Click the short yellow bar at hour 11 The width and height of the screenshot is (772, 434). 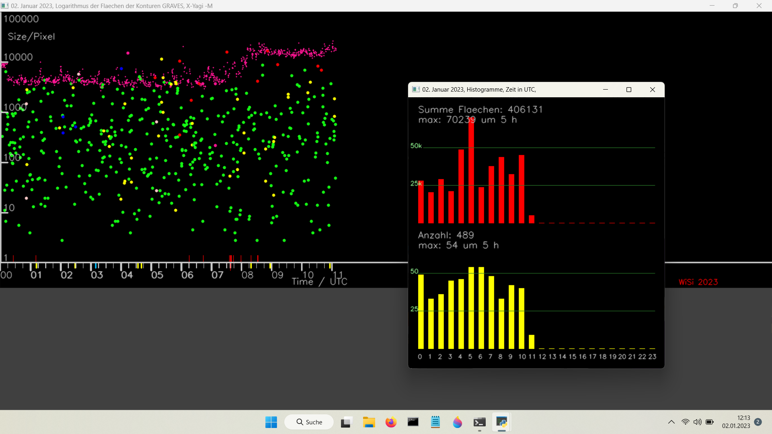coord(532,342)
